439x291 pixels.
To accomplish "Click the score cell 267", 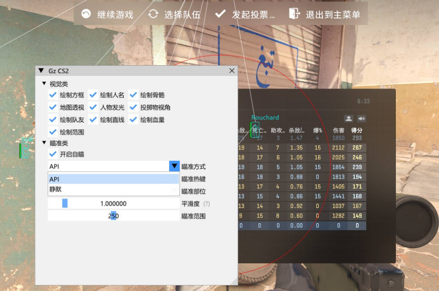I will click(357, 148).
